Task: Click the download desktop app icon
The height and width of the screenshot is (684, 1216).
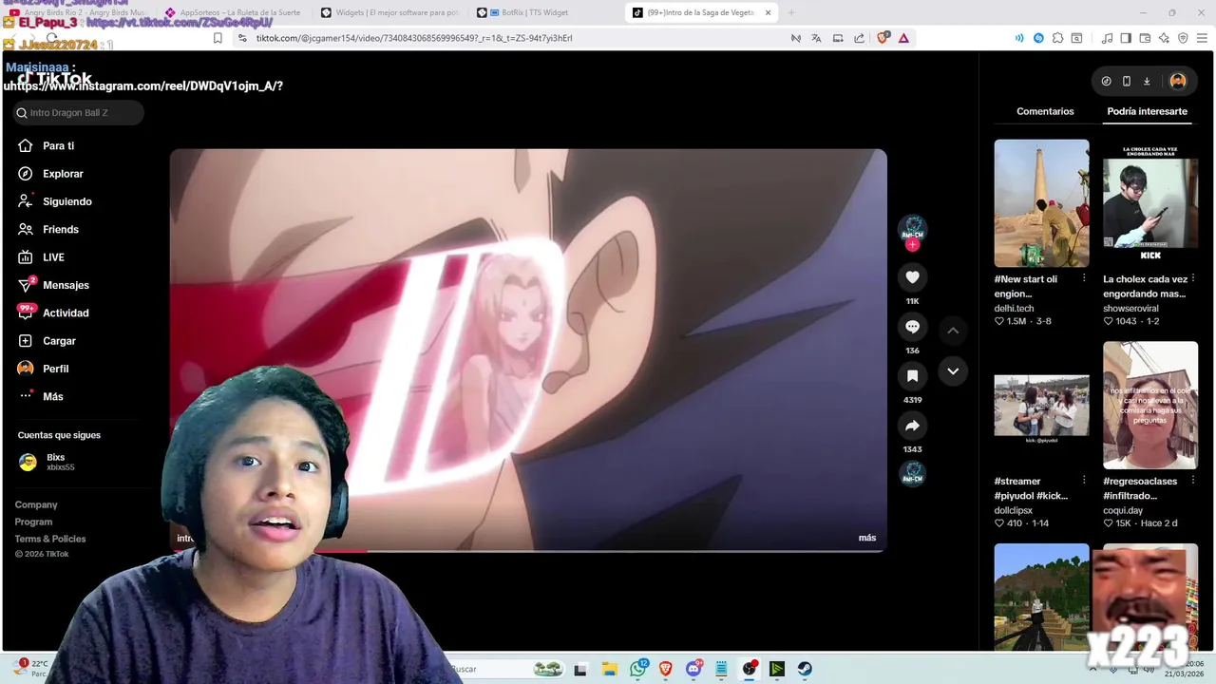Action: 1147,82
